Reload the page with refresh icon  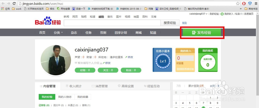click(x=14, y=3)
